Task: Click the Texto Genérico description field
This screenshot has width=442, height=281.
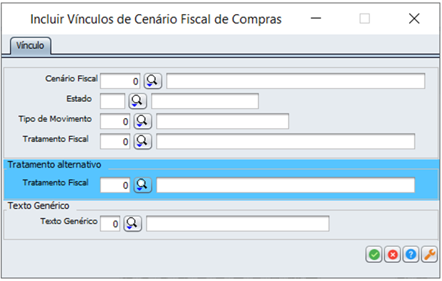Action: (238, 223)
